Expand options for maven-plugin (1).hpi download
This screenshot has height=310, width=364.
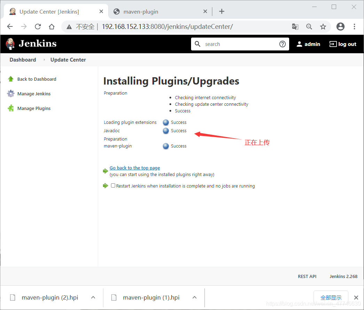coord(195,297)
